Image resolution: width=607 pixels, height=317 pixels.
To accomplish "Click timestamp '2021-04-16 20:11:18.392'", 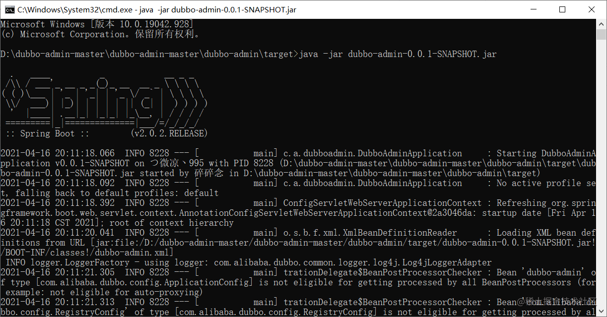I will point(58,203).
